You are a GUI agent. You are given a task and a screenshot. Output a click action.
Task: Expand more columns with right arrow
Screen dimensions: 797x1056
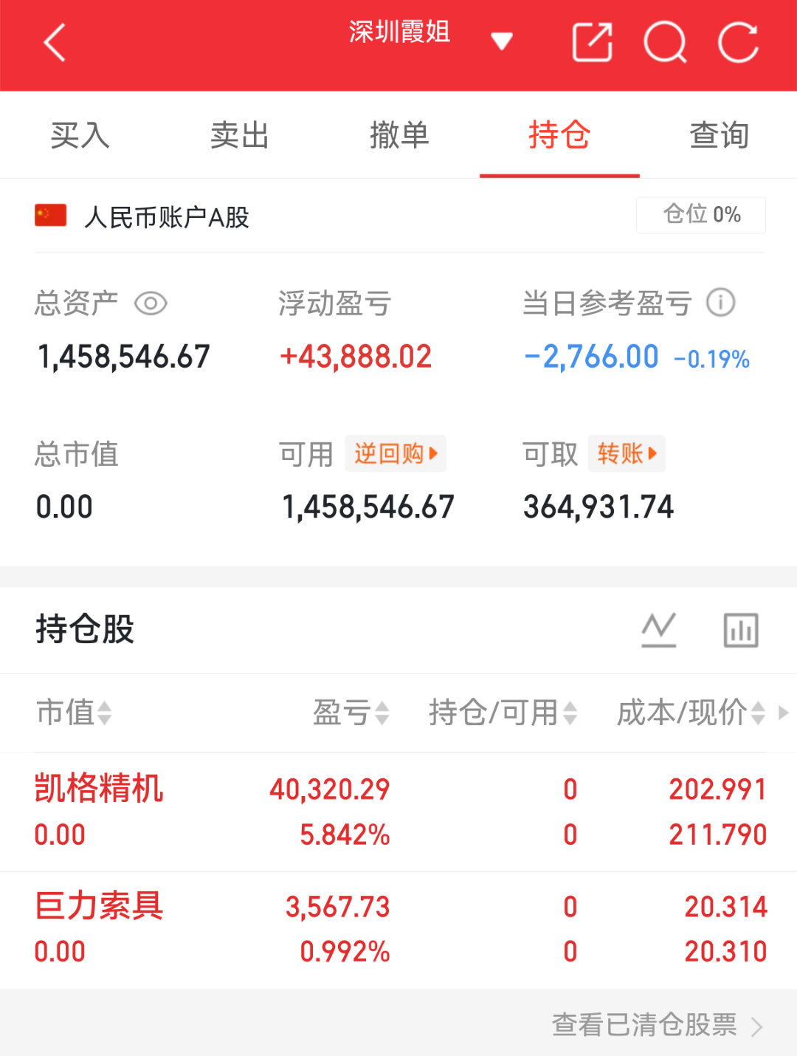[783, 713]
